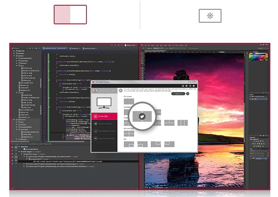Open Game mode settings section
The image size is (278, 197).
coord(106,139)
